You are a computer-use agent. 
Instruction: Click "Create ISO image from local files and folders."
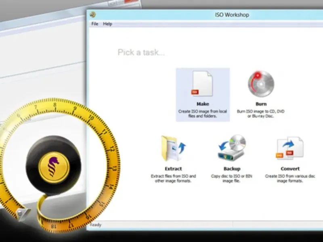coord(203,114)
